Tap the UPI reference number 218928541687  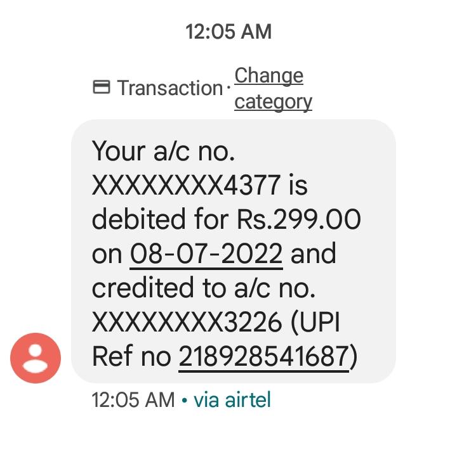pos(263,356)
